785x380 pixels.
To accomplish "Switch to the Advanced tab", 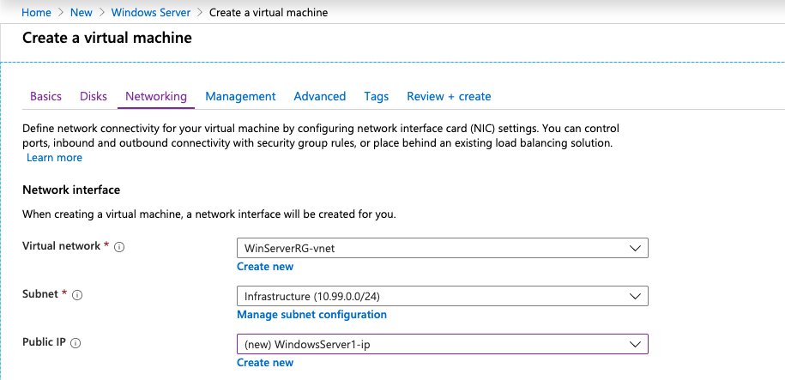I will (319, 96).
